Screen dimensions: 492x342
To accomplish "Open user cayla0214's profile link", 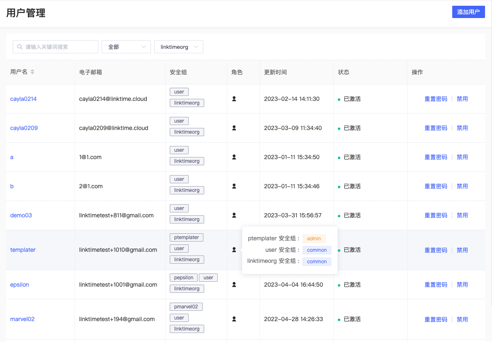I will coord(23,99).
